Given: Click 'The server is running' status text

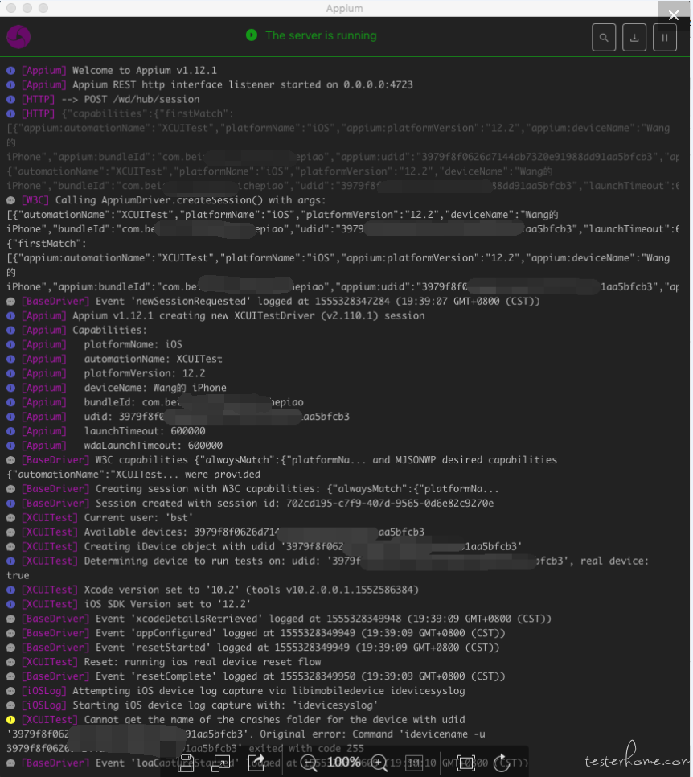Looking at the screenshot, I should pyautogui.click(x=321, y=35).
